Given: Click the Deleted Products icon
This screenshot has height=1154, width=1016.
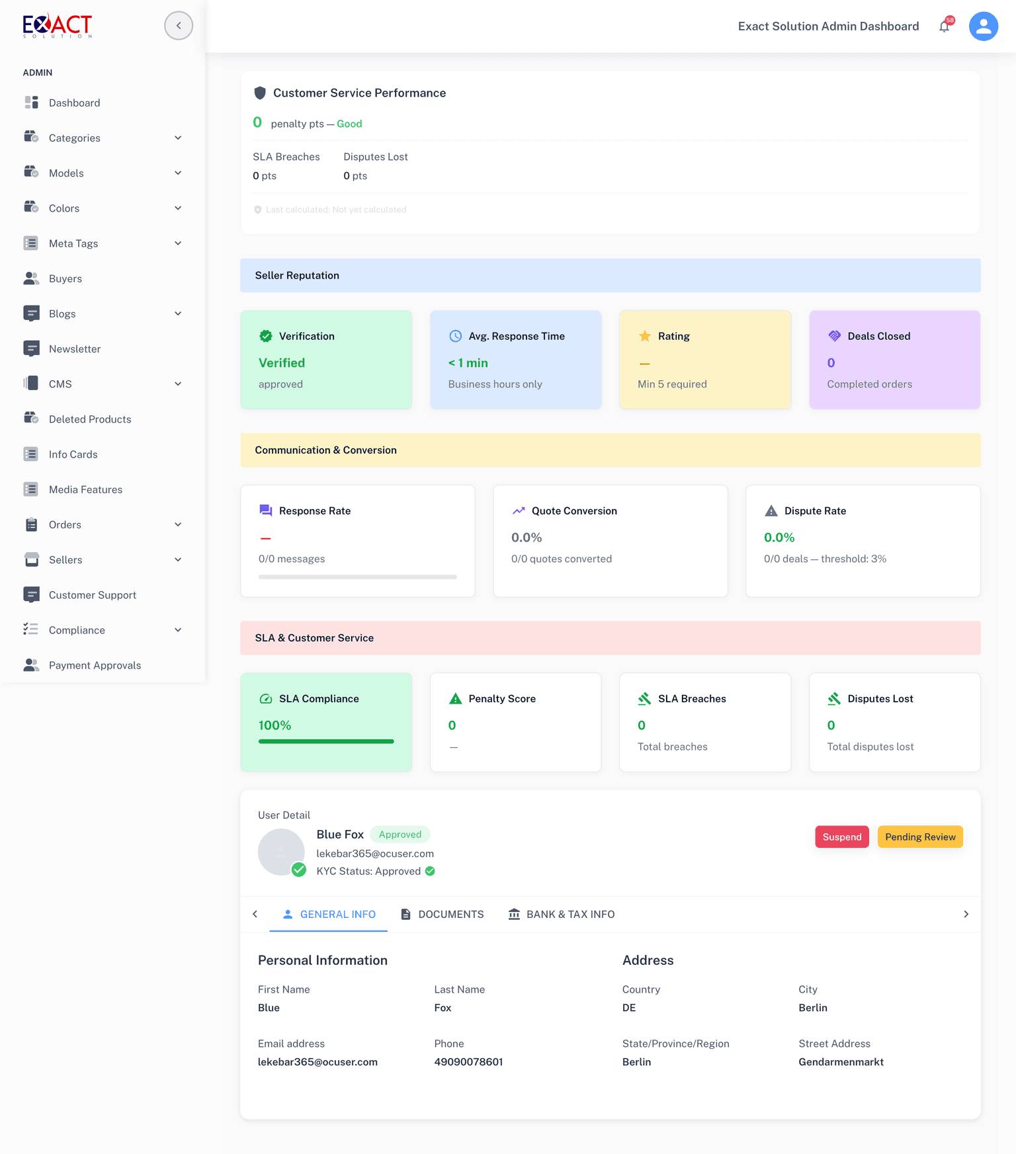Looking at the screenshot, I should tap(31, 419).
